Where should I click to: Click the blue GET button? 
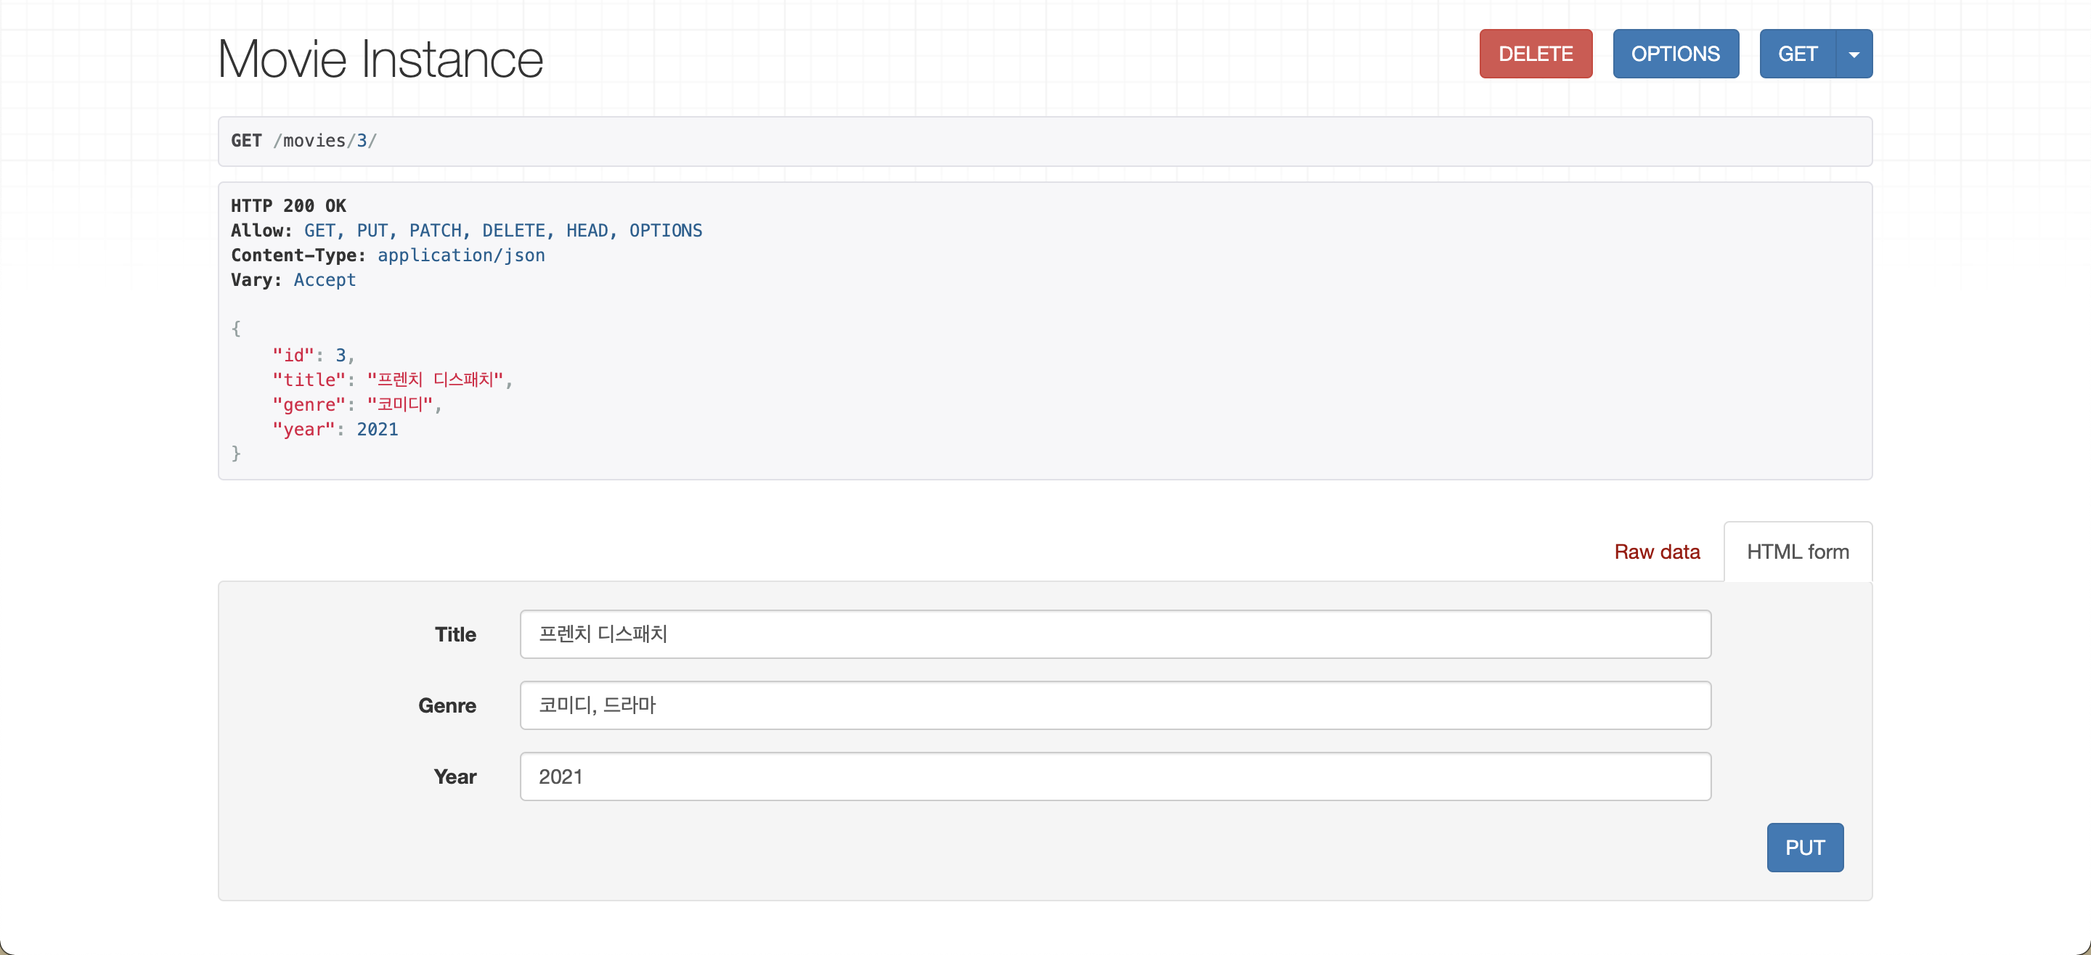(1796, 54)
